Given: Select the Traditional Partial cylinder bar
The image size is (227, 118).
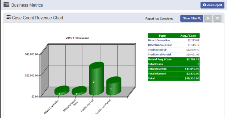Looking at the screenshot, I should click(114, 86).
